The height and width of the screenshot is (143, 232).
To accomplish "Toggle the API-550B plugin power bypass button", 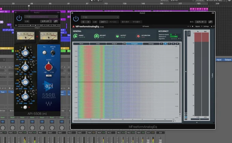I will pyautogui.click(x=19, y=18).
